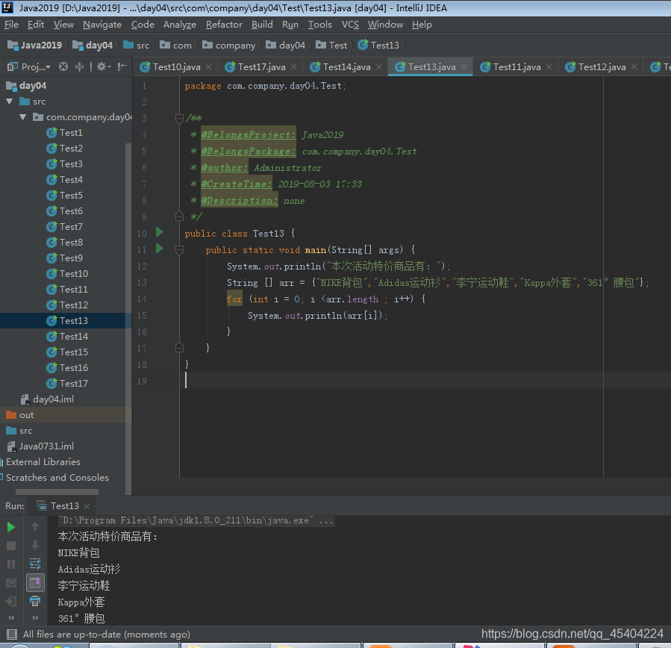The image size is (671, 648).
Task: Switch to Test12.java editor tab
Action: point(602,66)
